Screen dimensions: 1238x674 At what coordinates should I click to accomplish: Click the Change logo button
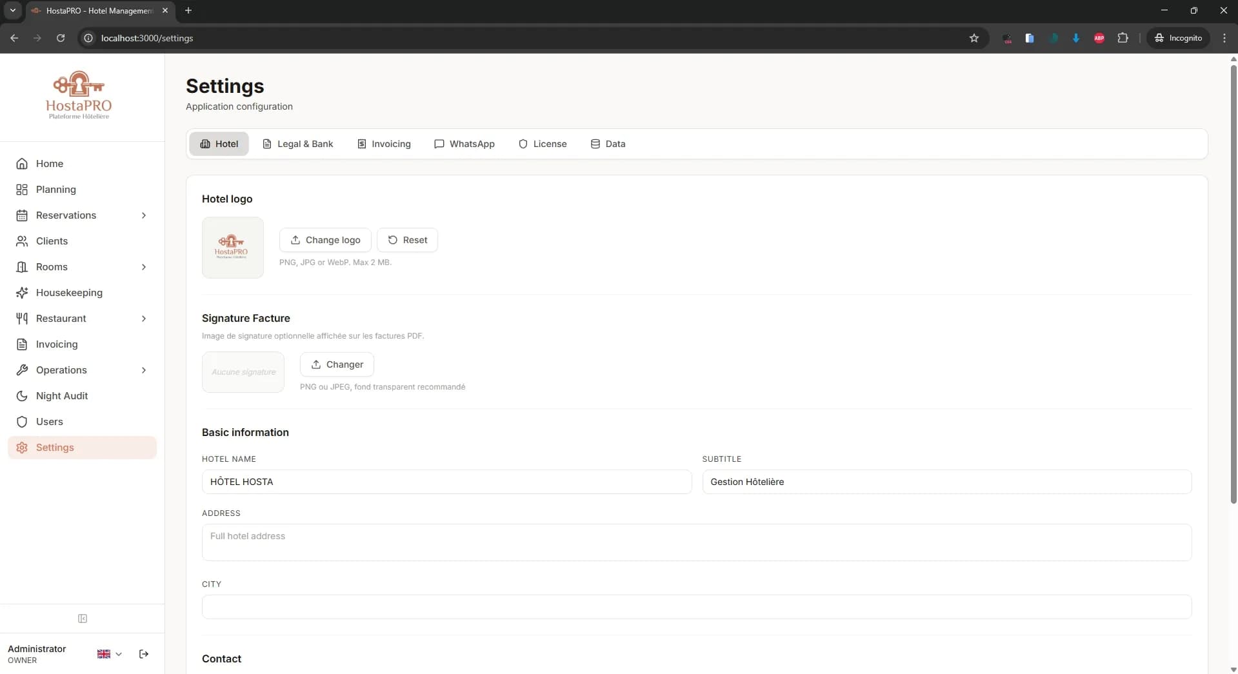click(324, 239)
